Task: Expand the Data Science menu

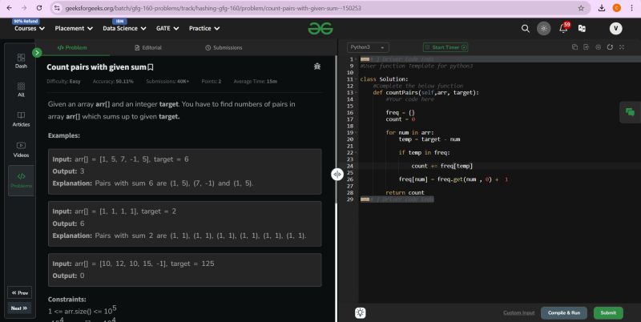Action: click(x=124, y=28)
